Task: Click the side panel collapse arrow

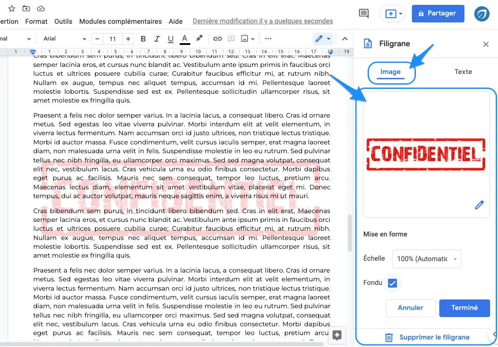Action: click(494, 334)
